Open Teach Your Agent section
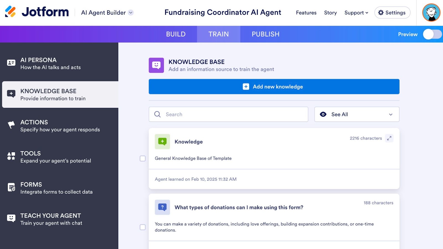Viewport: 443px width, 249px height. coord(59,219)
